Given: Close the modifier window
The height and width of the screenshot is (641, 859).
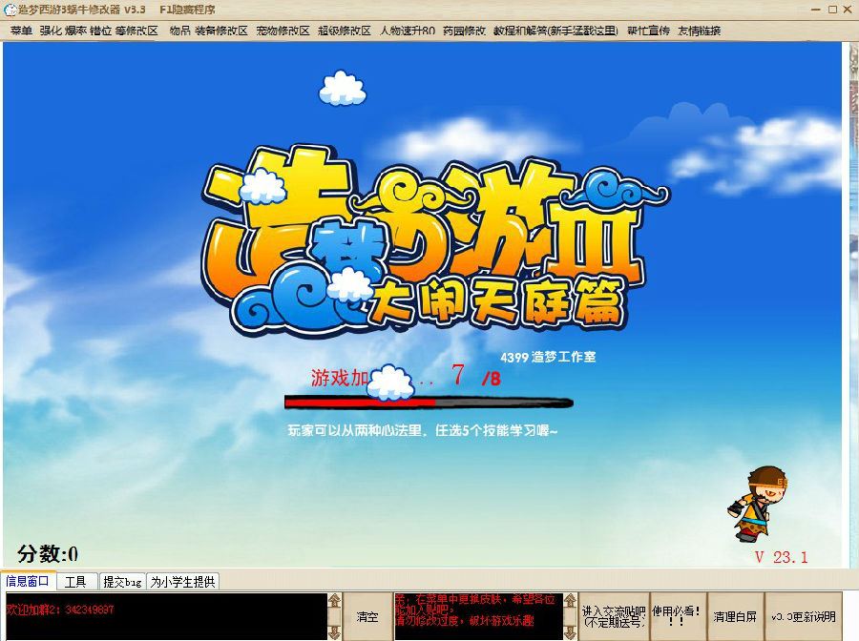Looking at the screenshot, I should [x=848, y=10].
